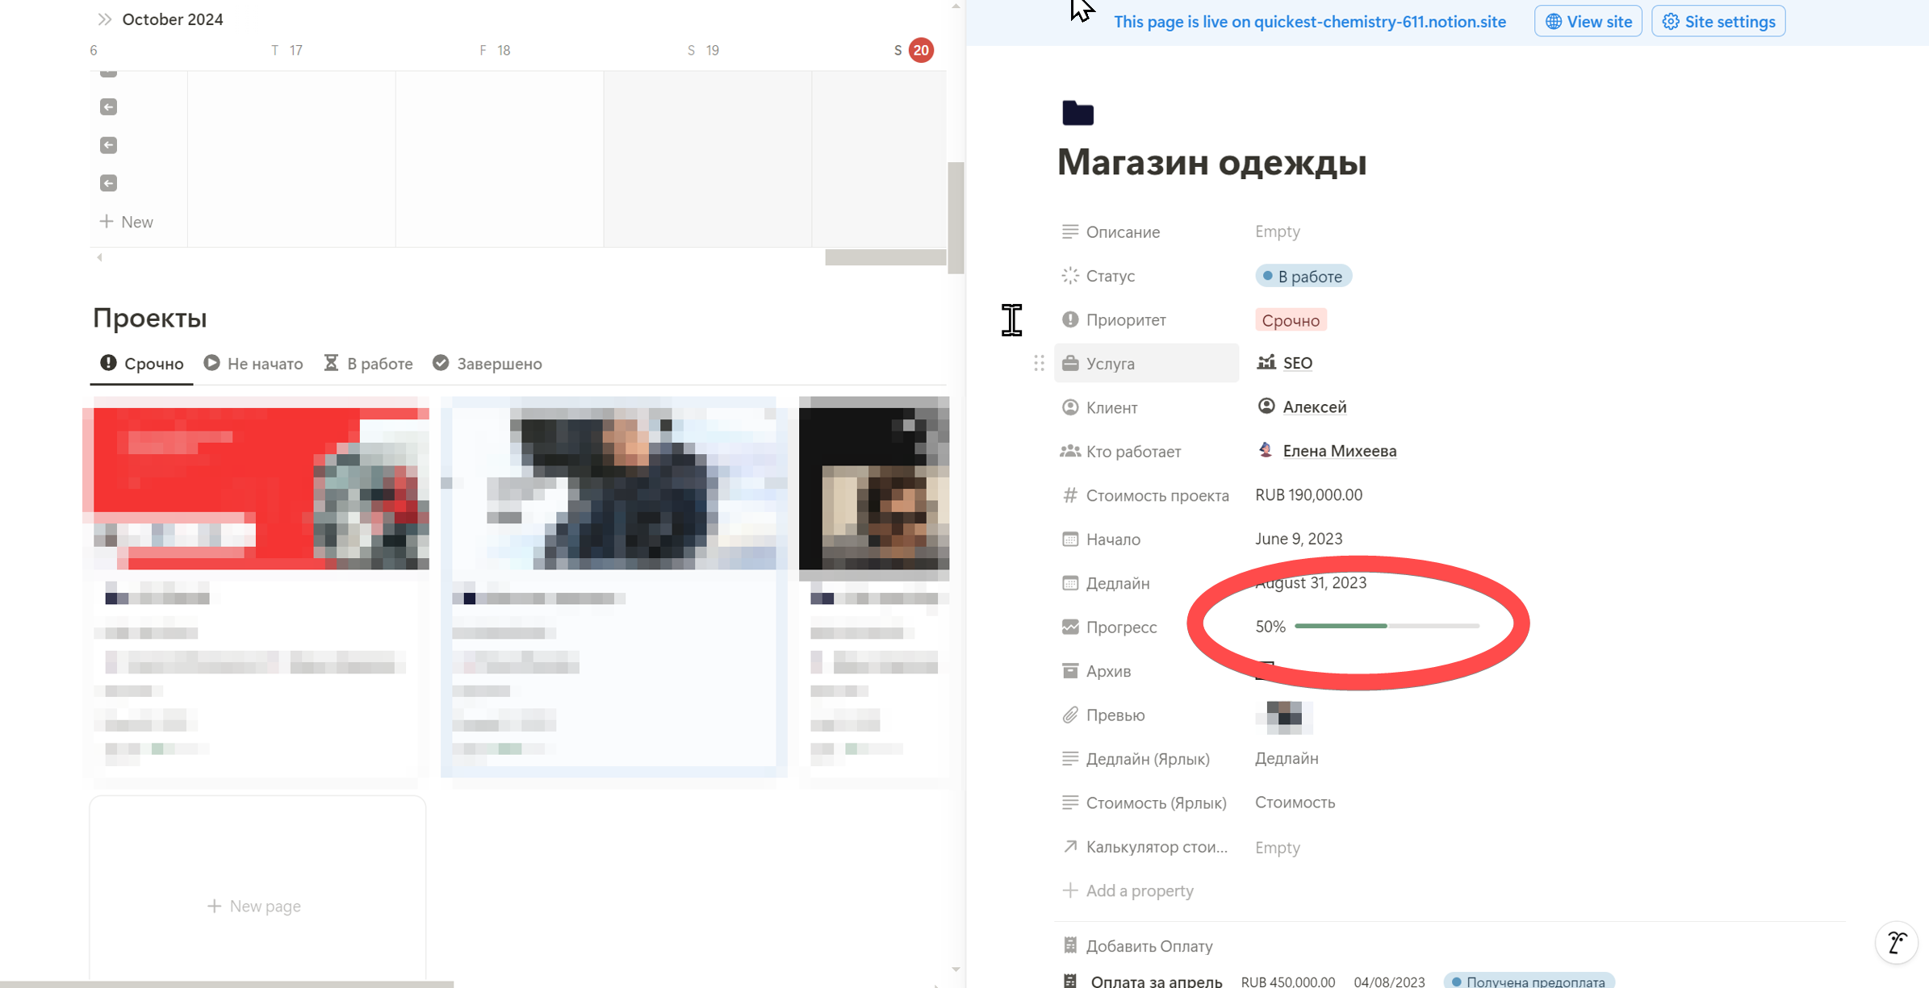
Task: Click the drag handle beside Услуга property
Action: [x=1039, y=364]
